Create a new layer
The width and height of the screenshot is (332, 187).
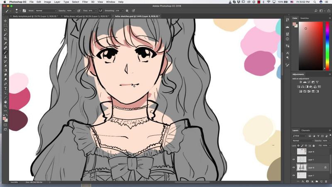(321, 182)
